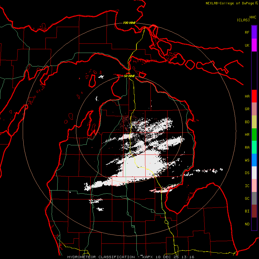Click the HR legend label

pos(247,135)
